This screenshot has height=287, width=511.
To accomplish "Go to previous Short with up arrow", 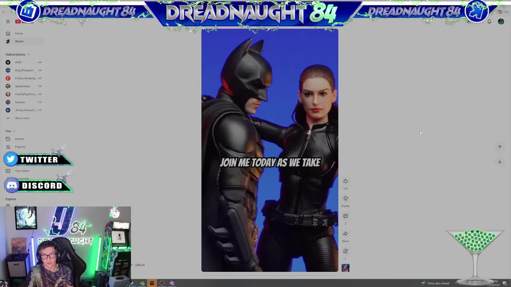I will point(499,147).
